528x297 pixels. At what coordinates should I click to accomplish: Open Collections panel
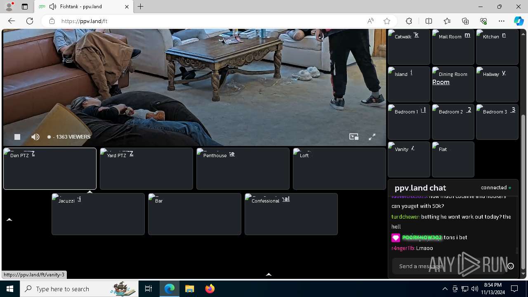click(x=465, y=21)
